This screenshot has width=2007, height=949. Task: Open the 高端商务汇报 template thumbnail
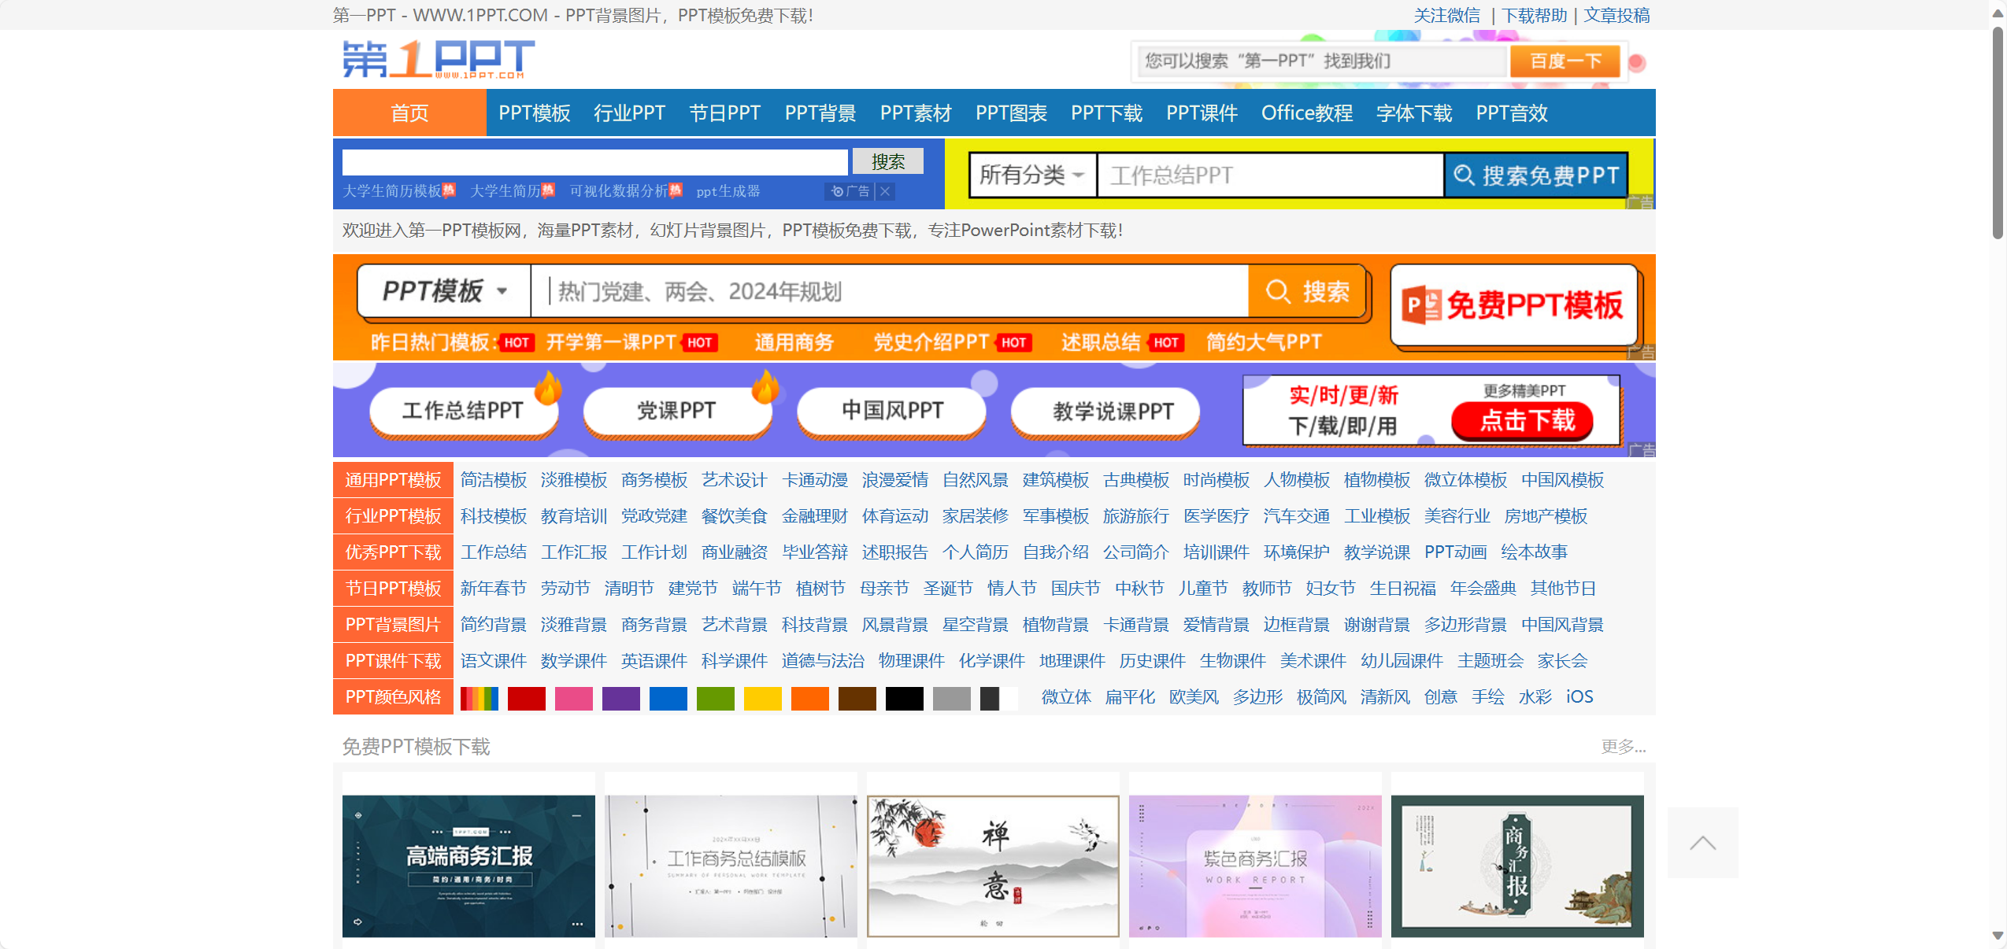pos(468,866)
